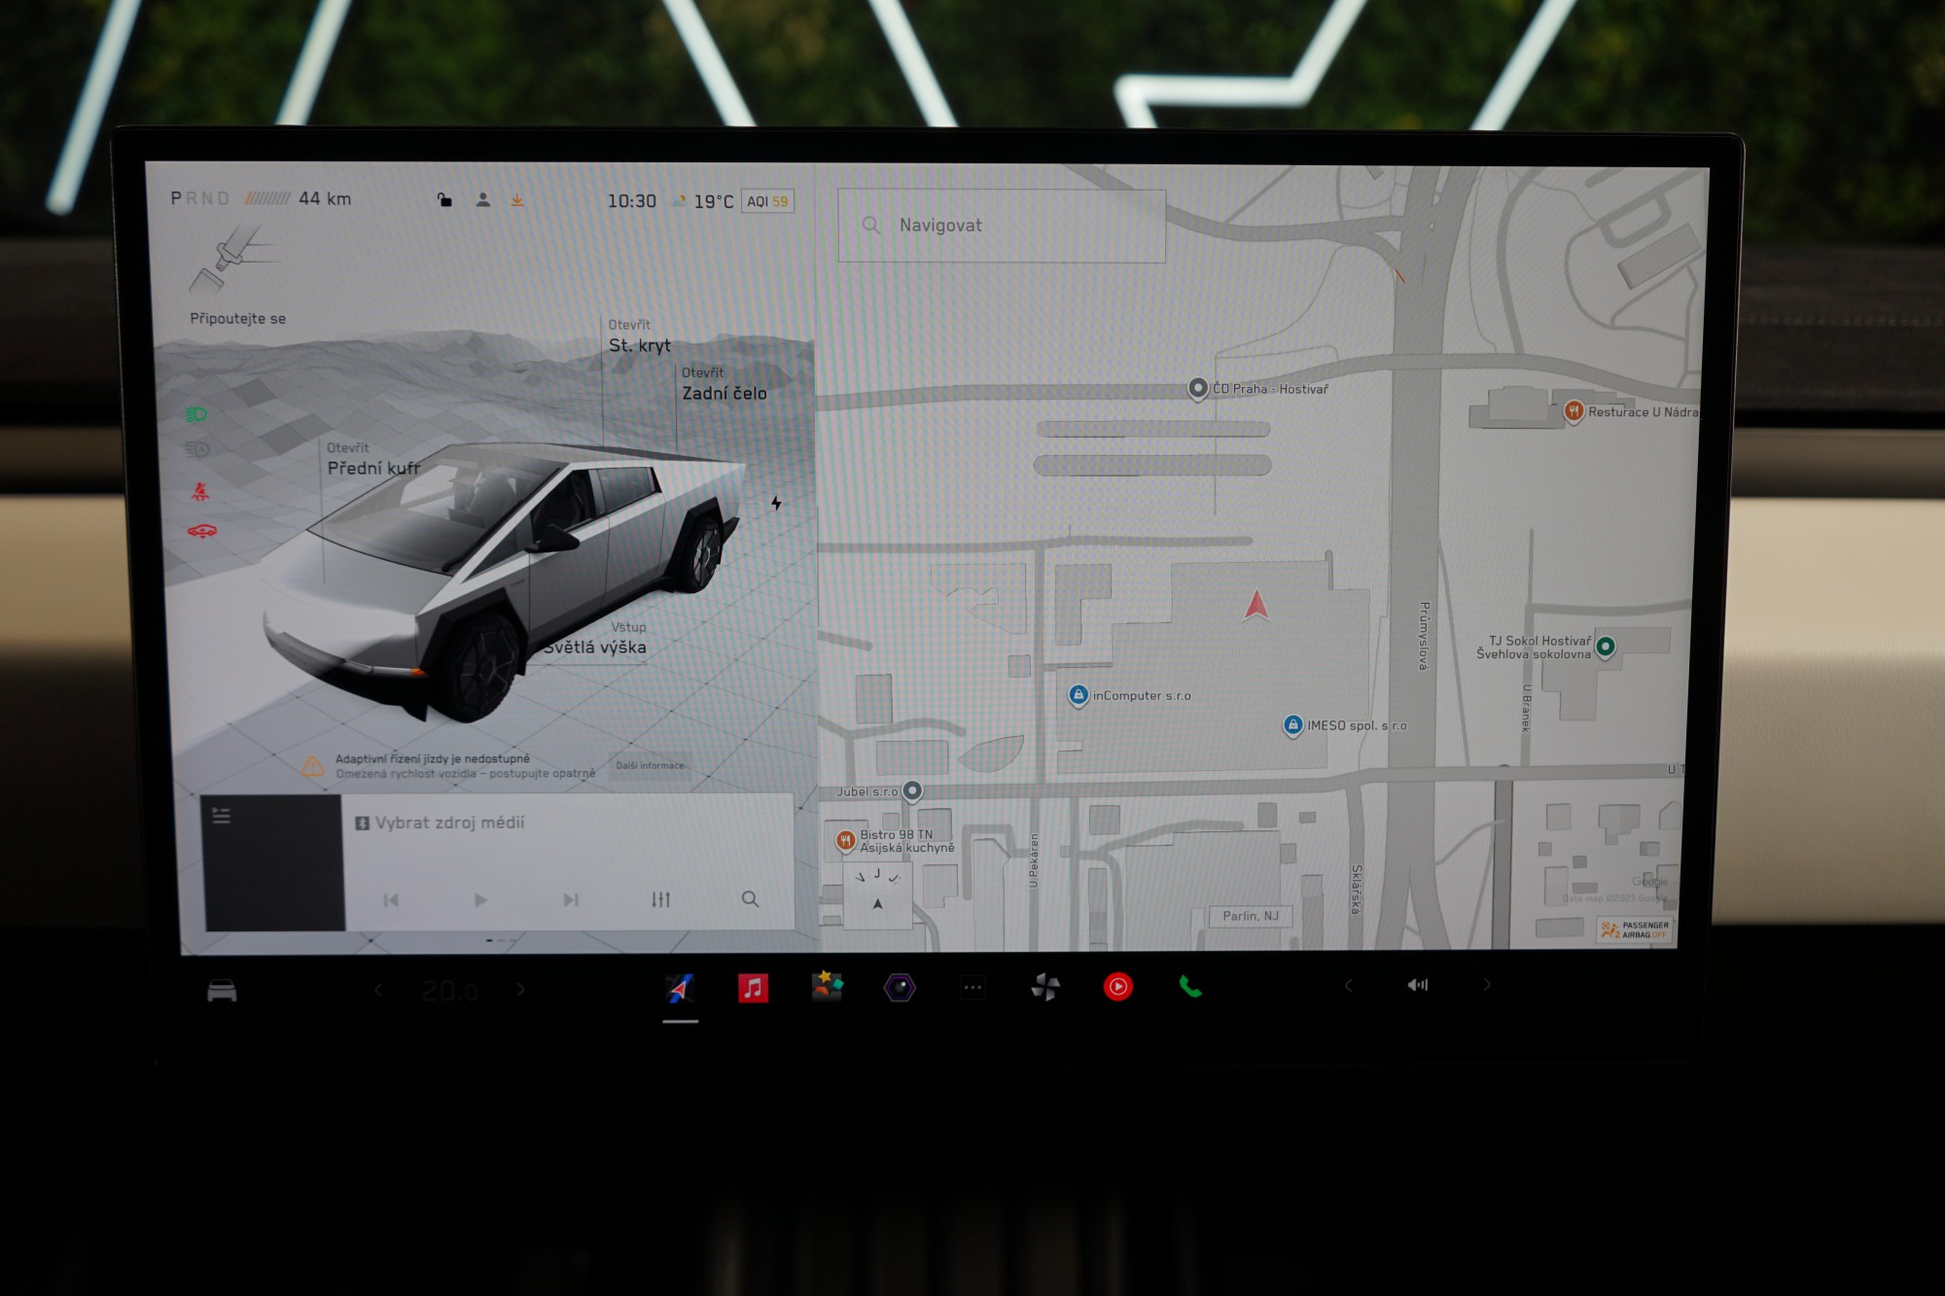Image resolution: width=1945 pixels, height=1296 pixels.
Task: Open the Toybox app icon
Action: 827,986
